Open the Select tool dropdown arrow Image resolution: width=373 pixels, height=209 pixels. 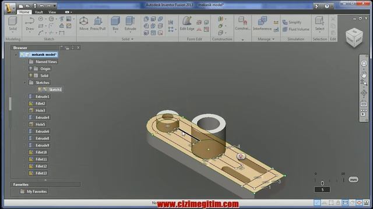click(x=319, y=32)
